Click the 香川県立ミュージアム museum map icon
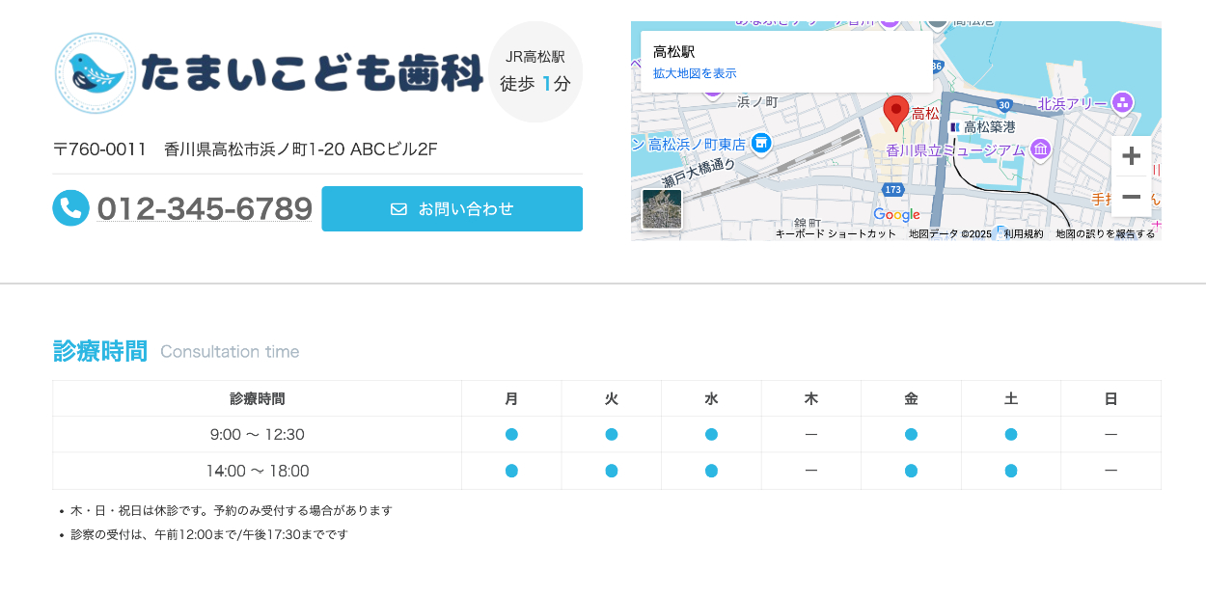 pyautogui.click(x=1040, y=149)
